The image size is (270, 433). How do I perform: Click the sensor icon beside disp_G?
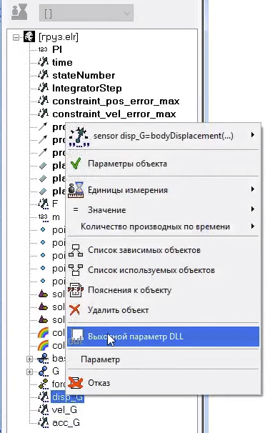43,397
